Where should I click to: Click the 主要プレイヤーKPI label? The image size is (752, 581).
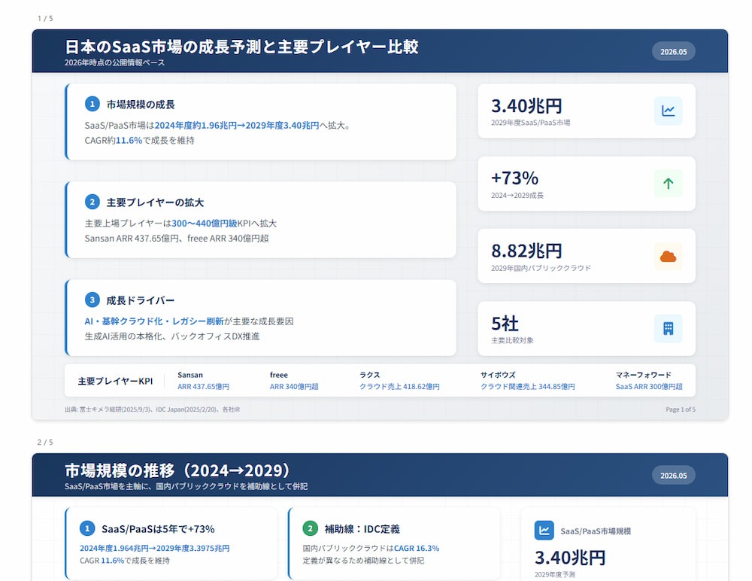coord(115,382)
